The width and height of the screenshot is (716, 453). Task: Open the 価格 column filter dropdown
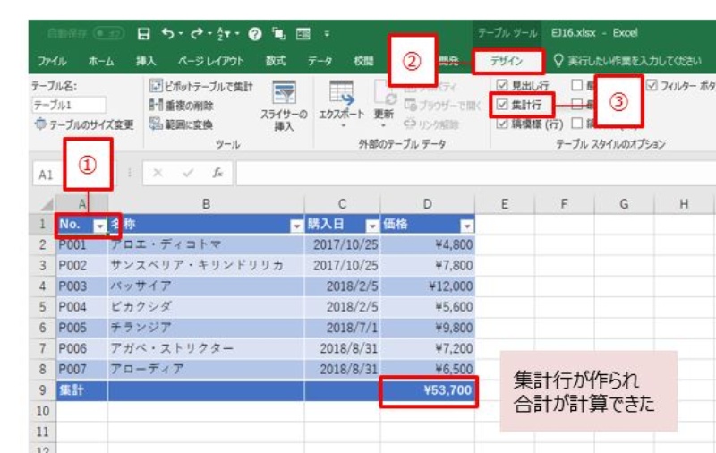466,226
